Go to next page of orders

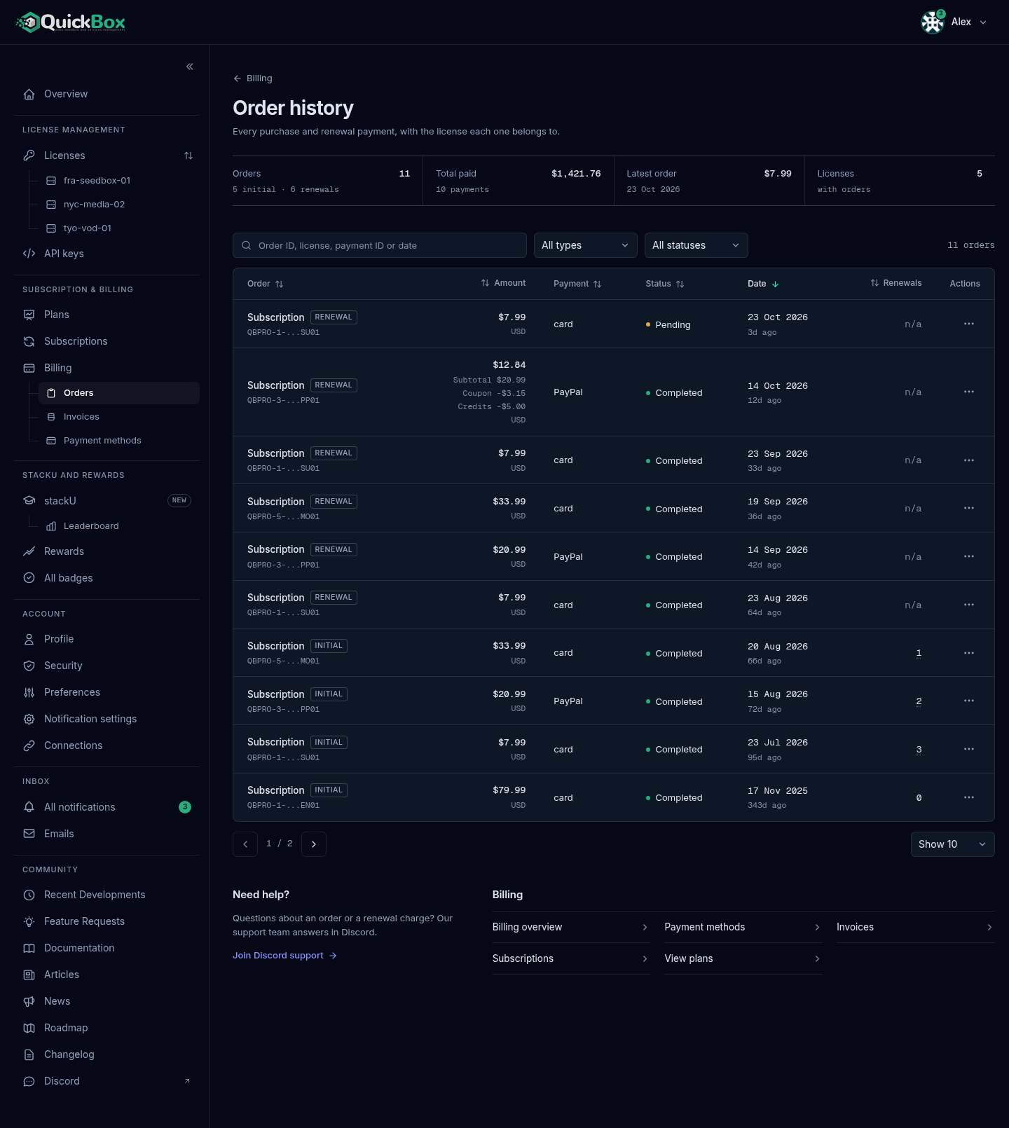coord(314,844)
